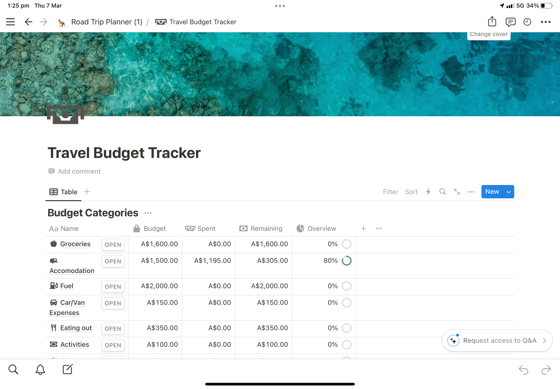The width and height of the screenshot is (560, 389).
Task: Search the database with magnifier icon
Action: pyautogui.click(x=442, y=192)
